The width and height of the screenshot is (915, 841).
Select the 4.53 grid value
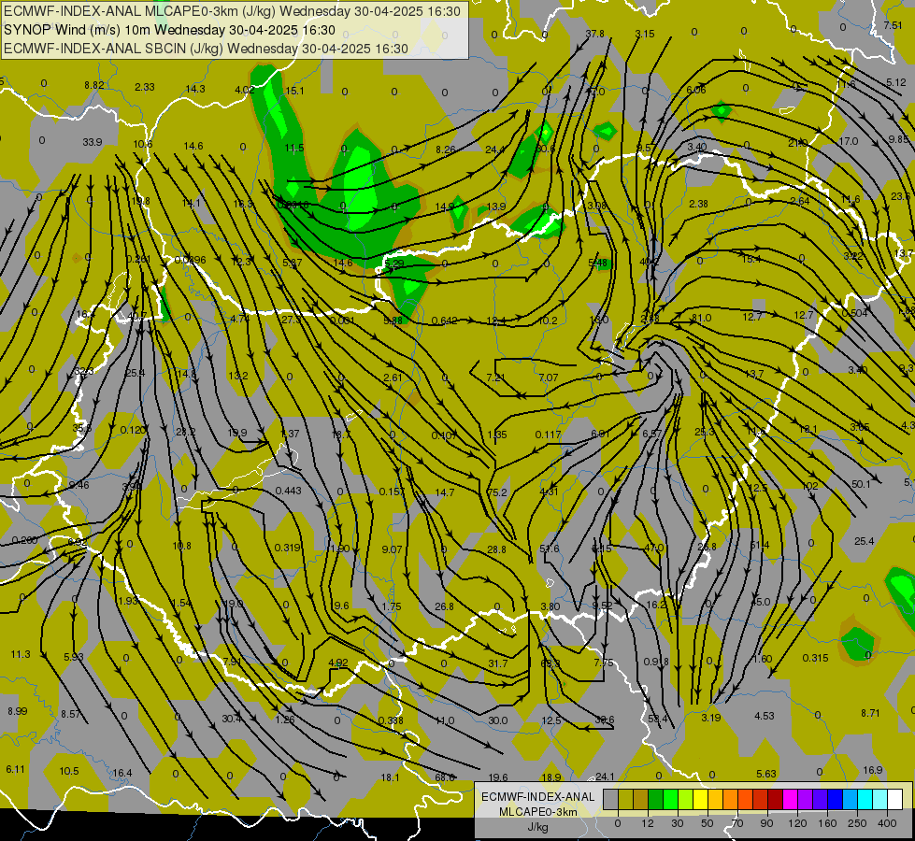click(765, 716)
